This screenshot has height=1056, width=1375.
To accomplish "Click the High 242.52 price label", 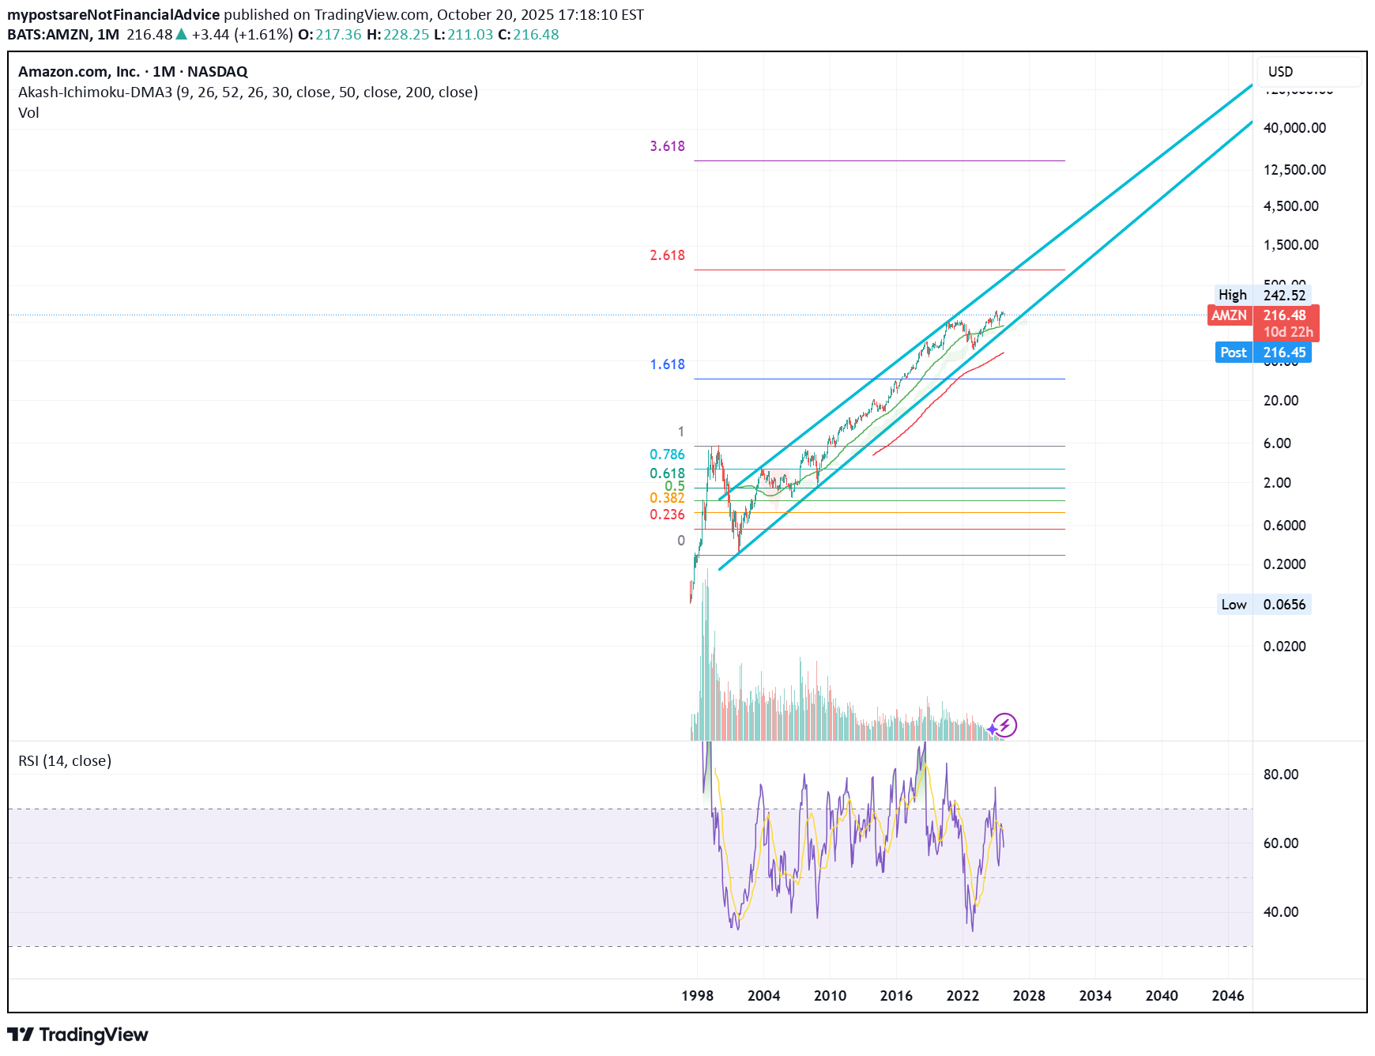I will 1263,295.
